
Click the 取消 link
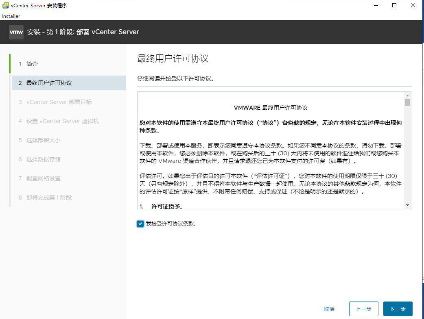(329, 309)
